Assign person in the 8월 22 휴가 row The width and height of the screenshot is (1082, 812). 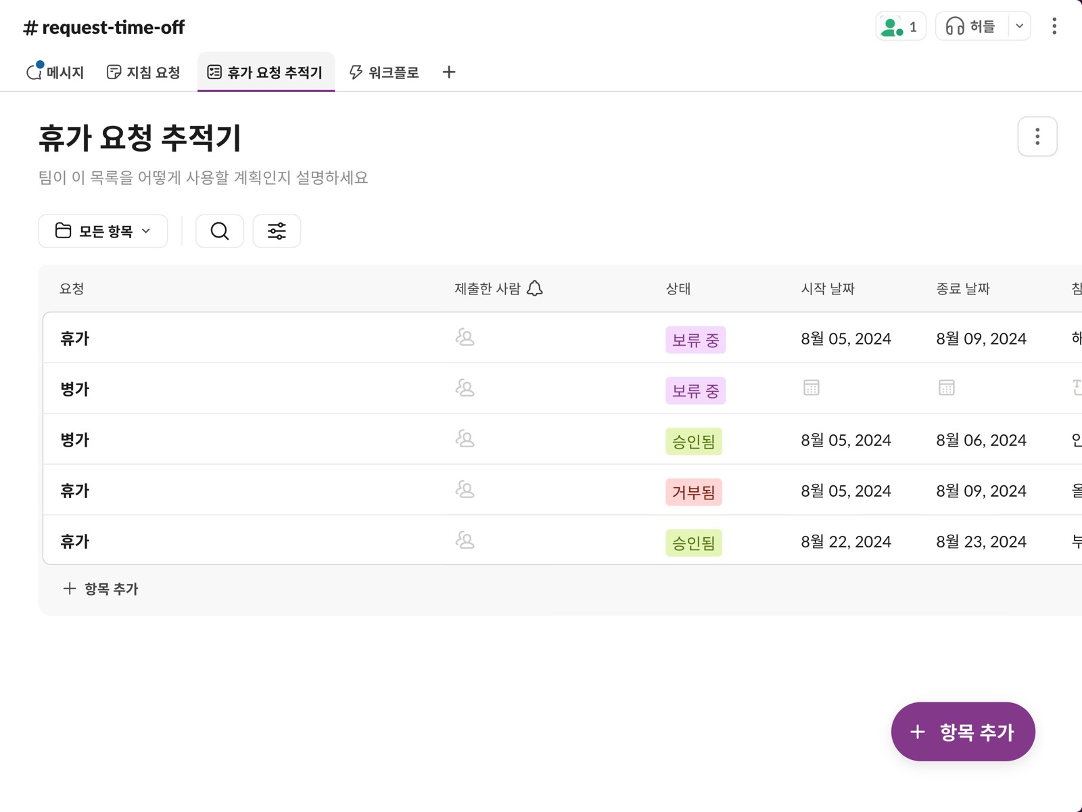pos(465,541)
